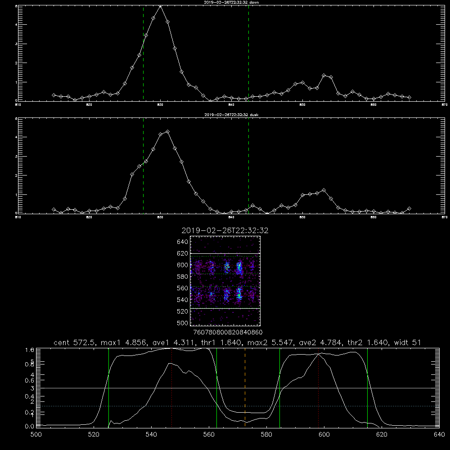The image size is (450, 450).
Task: Click the green vertical line near 585 in bottom plot
Action: click(280, 387)
